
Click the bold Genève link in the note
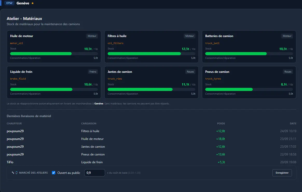(x=99, y=103)
